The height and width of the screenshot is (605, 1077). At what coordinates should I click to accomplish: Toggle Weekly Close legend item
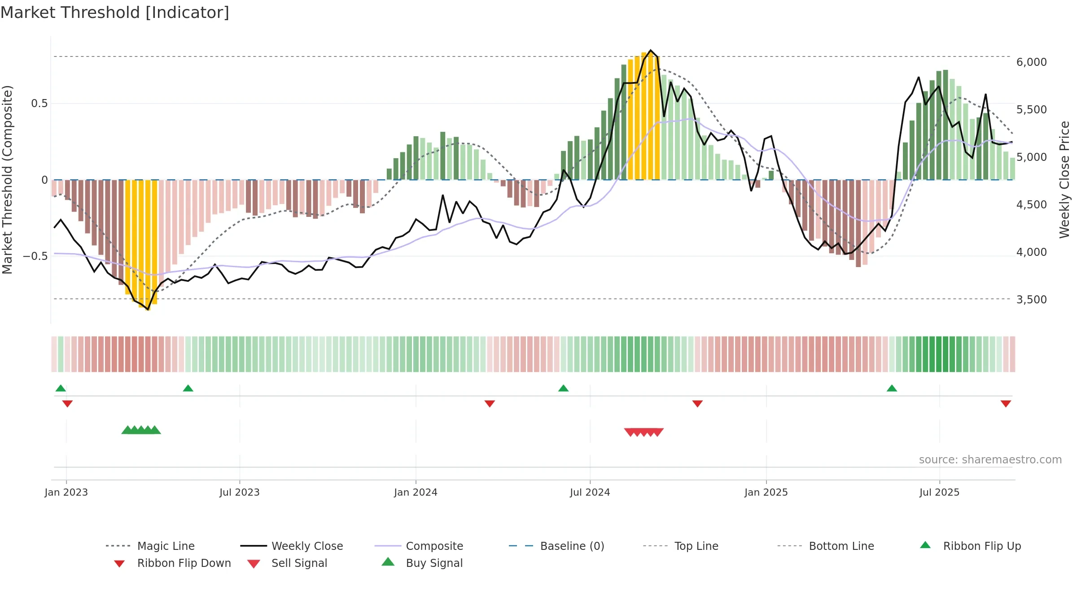pyautogui.click(x=292, y=546)
